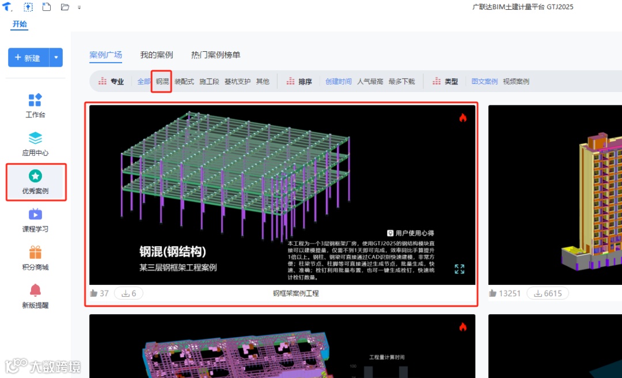Click the flame hot icon on steel frame case

coord(463,118)
